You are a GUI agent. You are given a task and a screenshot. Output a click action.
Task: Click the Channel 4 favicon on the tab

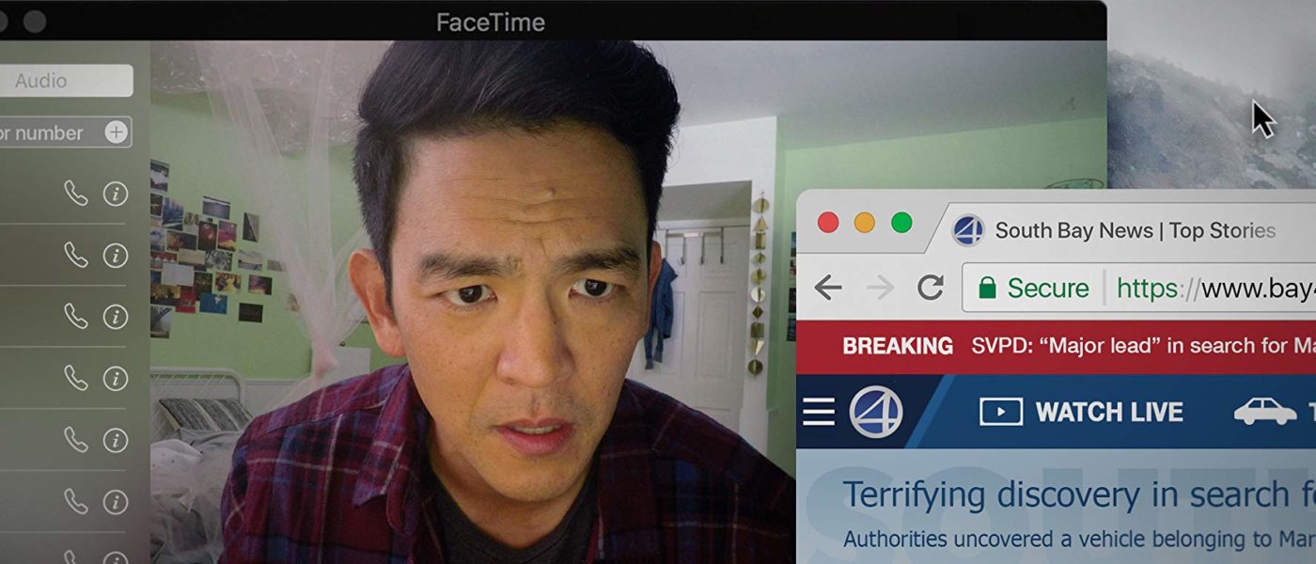(x=968, y=230)
